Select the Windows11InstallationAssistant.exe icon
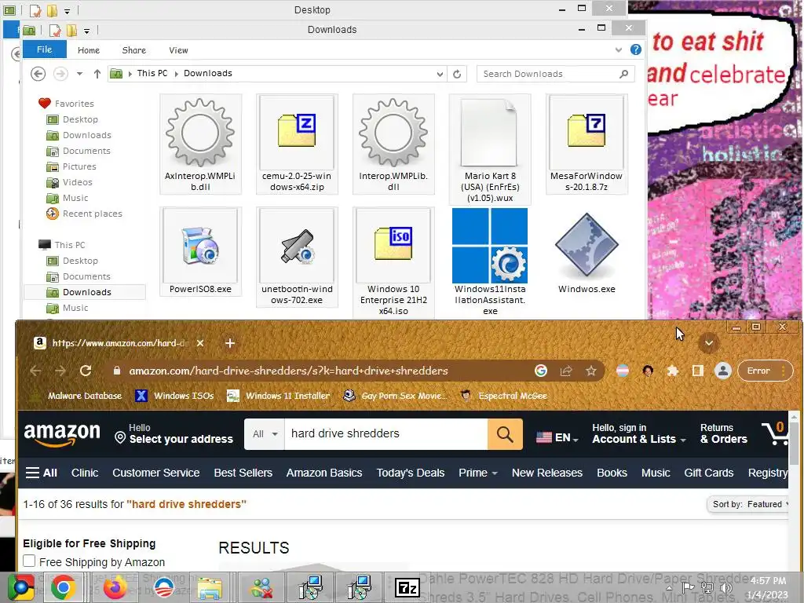 490,246
